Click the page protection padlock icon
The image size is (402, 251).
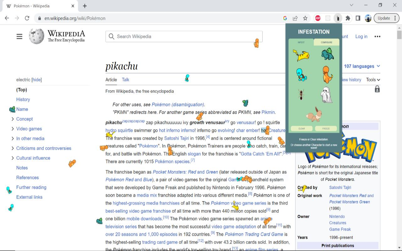(x=377, y=89)
